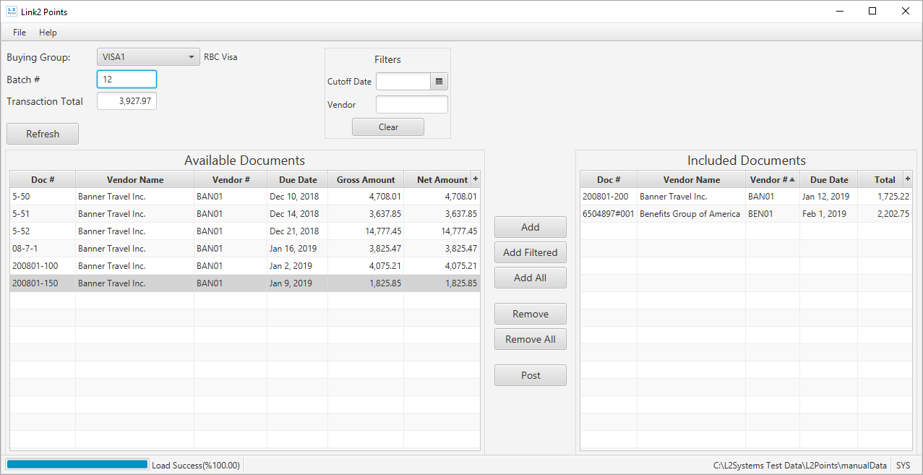Click the Clear filters button
This screenshot has width=923, height=475.
tap(388, 127)
